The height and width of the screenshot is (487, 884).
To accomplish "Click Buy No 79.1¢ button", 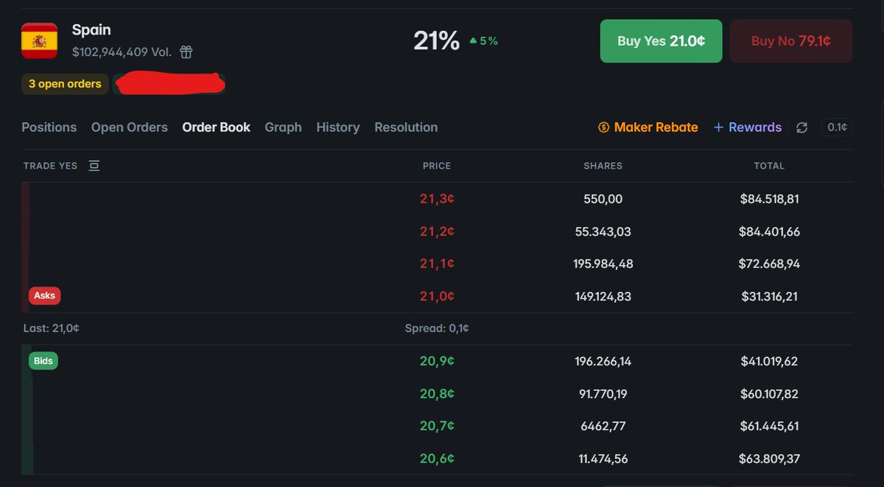I will coord(791,41).
